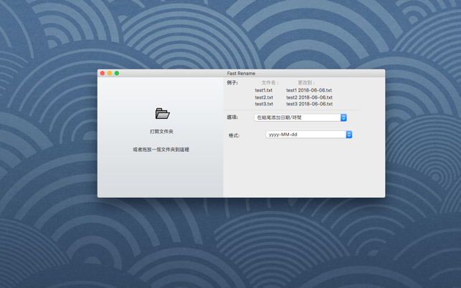Open the 格式 dropdown showing yyyy-MM-dd
The height and width of the screenshot is (288, 461).
[309, 135]
